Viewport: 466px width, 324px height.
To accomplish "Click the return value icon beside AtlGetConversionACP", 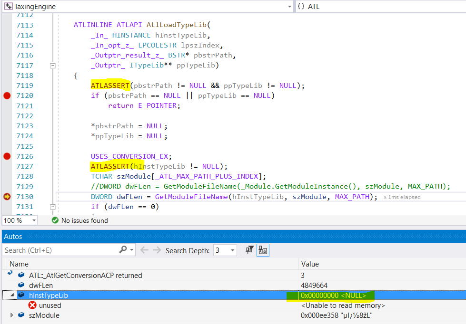I will [x=10, y=273].
